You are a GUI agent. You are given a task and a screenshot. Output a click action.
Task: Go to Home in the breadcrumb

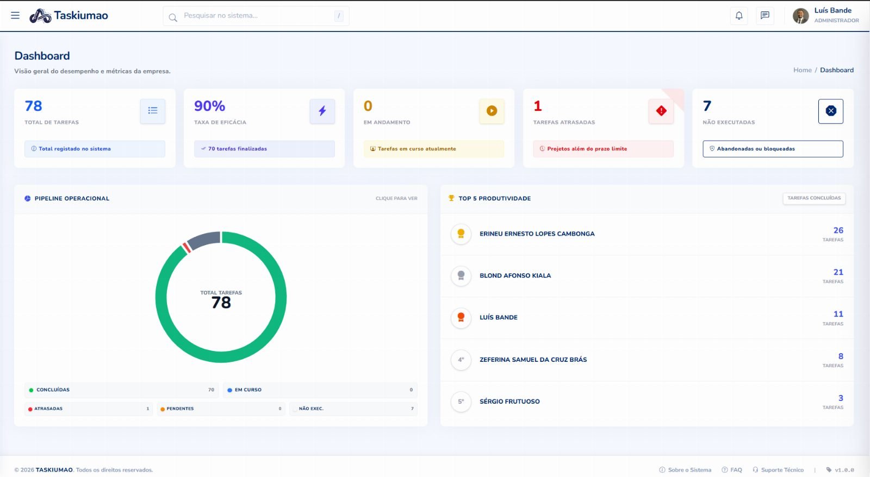802,70
